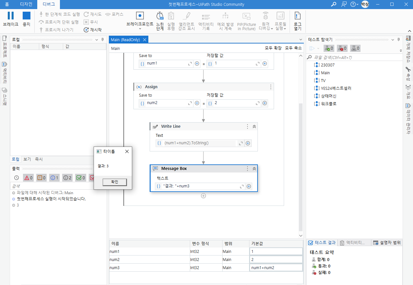
Task: Toggle the output timestamps clock icon
Action: [x=17, y=178]
